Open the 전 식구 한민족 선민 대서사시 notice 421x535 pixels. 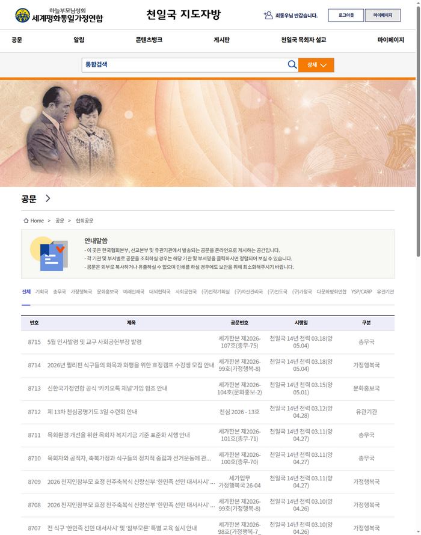(122, 528)
